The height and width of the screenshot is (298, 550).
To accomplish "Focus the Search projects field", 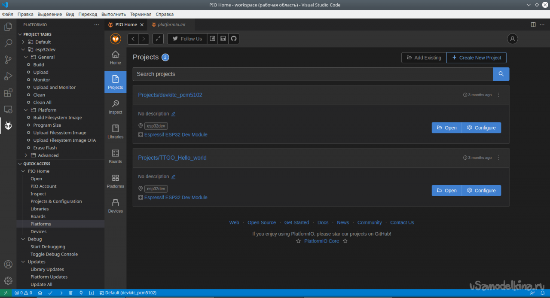I will coord(313,74).
